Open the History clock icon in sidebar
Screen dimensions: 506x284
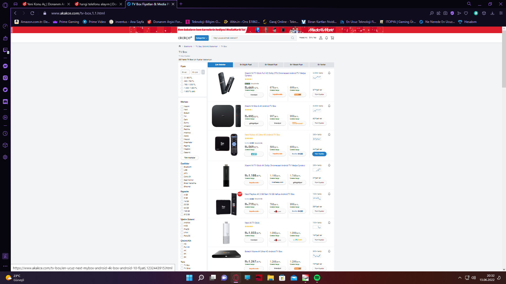click(5, 134)
